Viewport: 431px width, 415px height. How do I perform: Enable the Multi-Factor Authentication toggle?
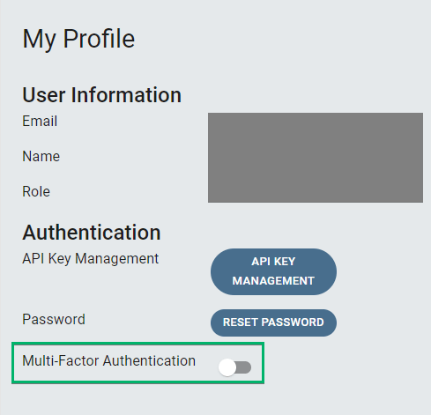234,367
